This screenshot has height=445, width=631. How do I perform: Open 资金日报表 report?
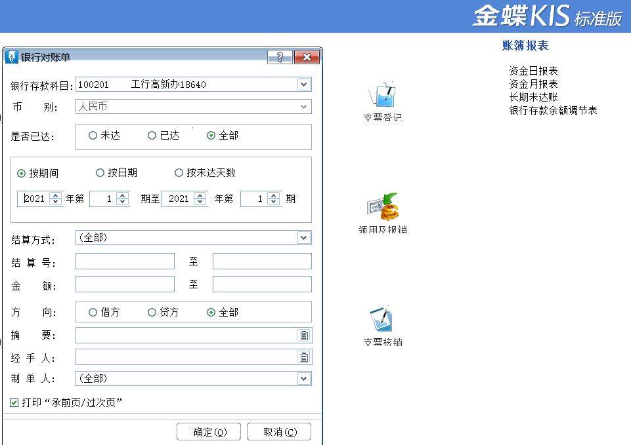tap(533, 71)
